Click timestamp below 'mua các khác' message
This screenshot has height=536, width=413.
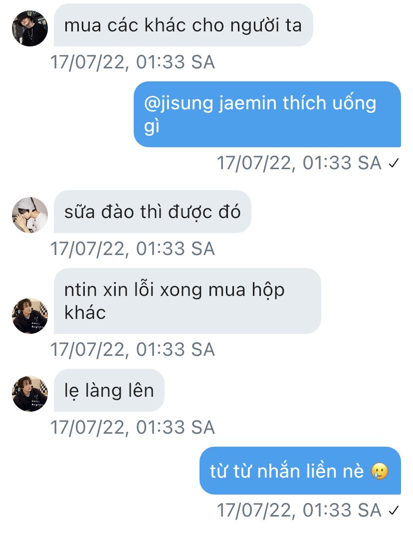[133, 62]
